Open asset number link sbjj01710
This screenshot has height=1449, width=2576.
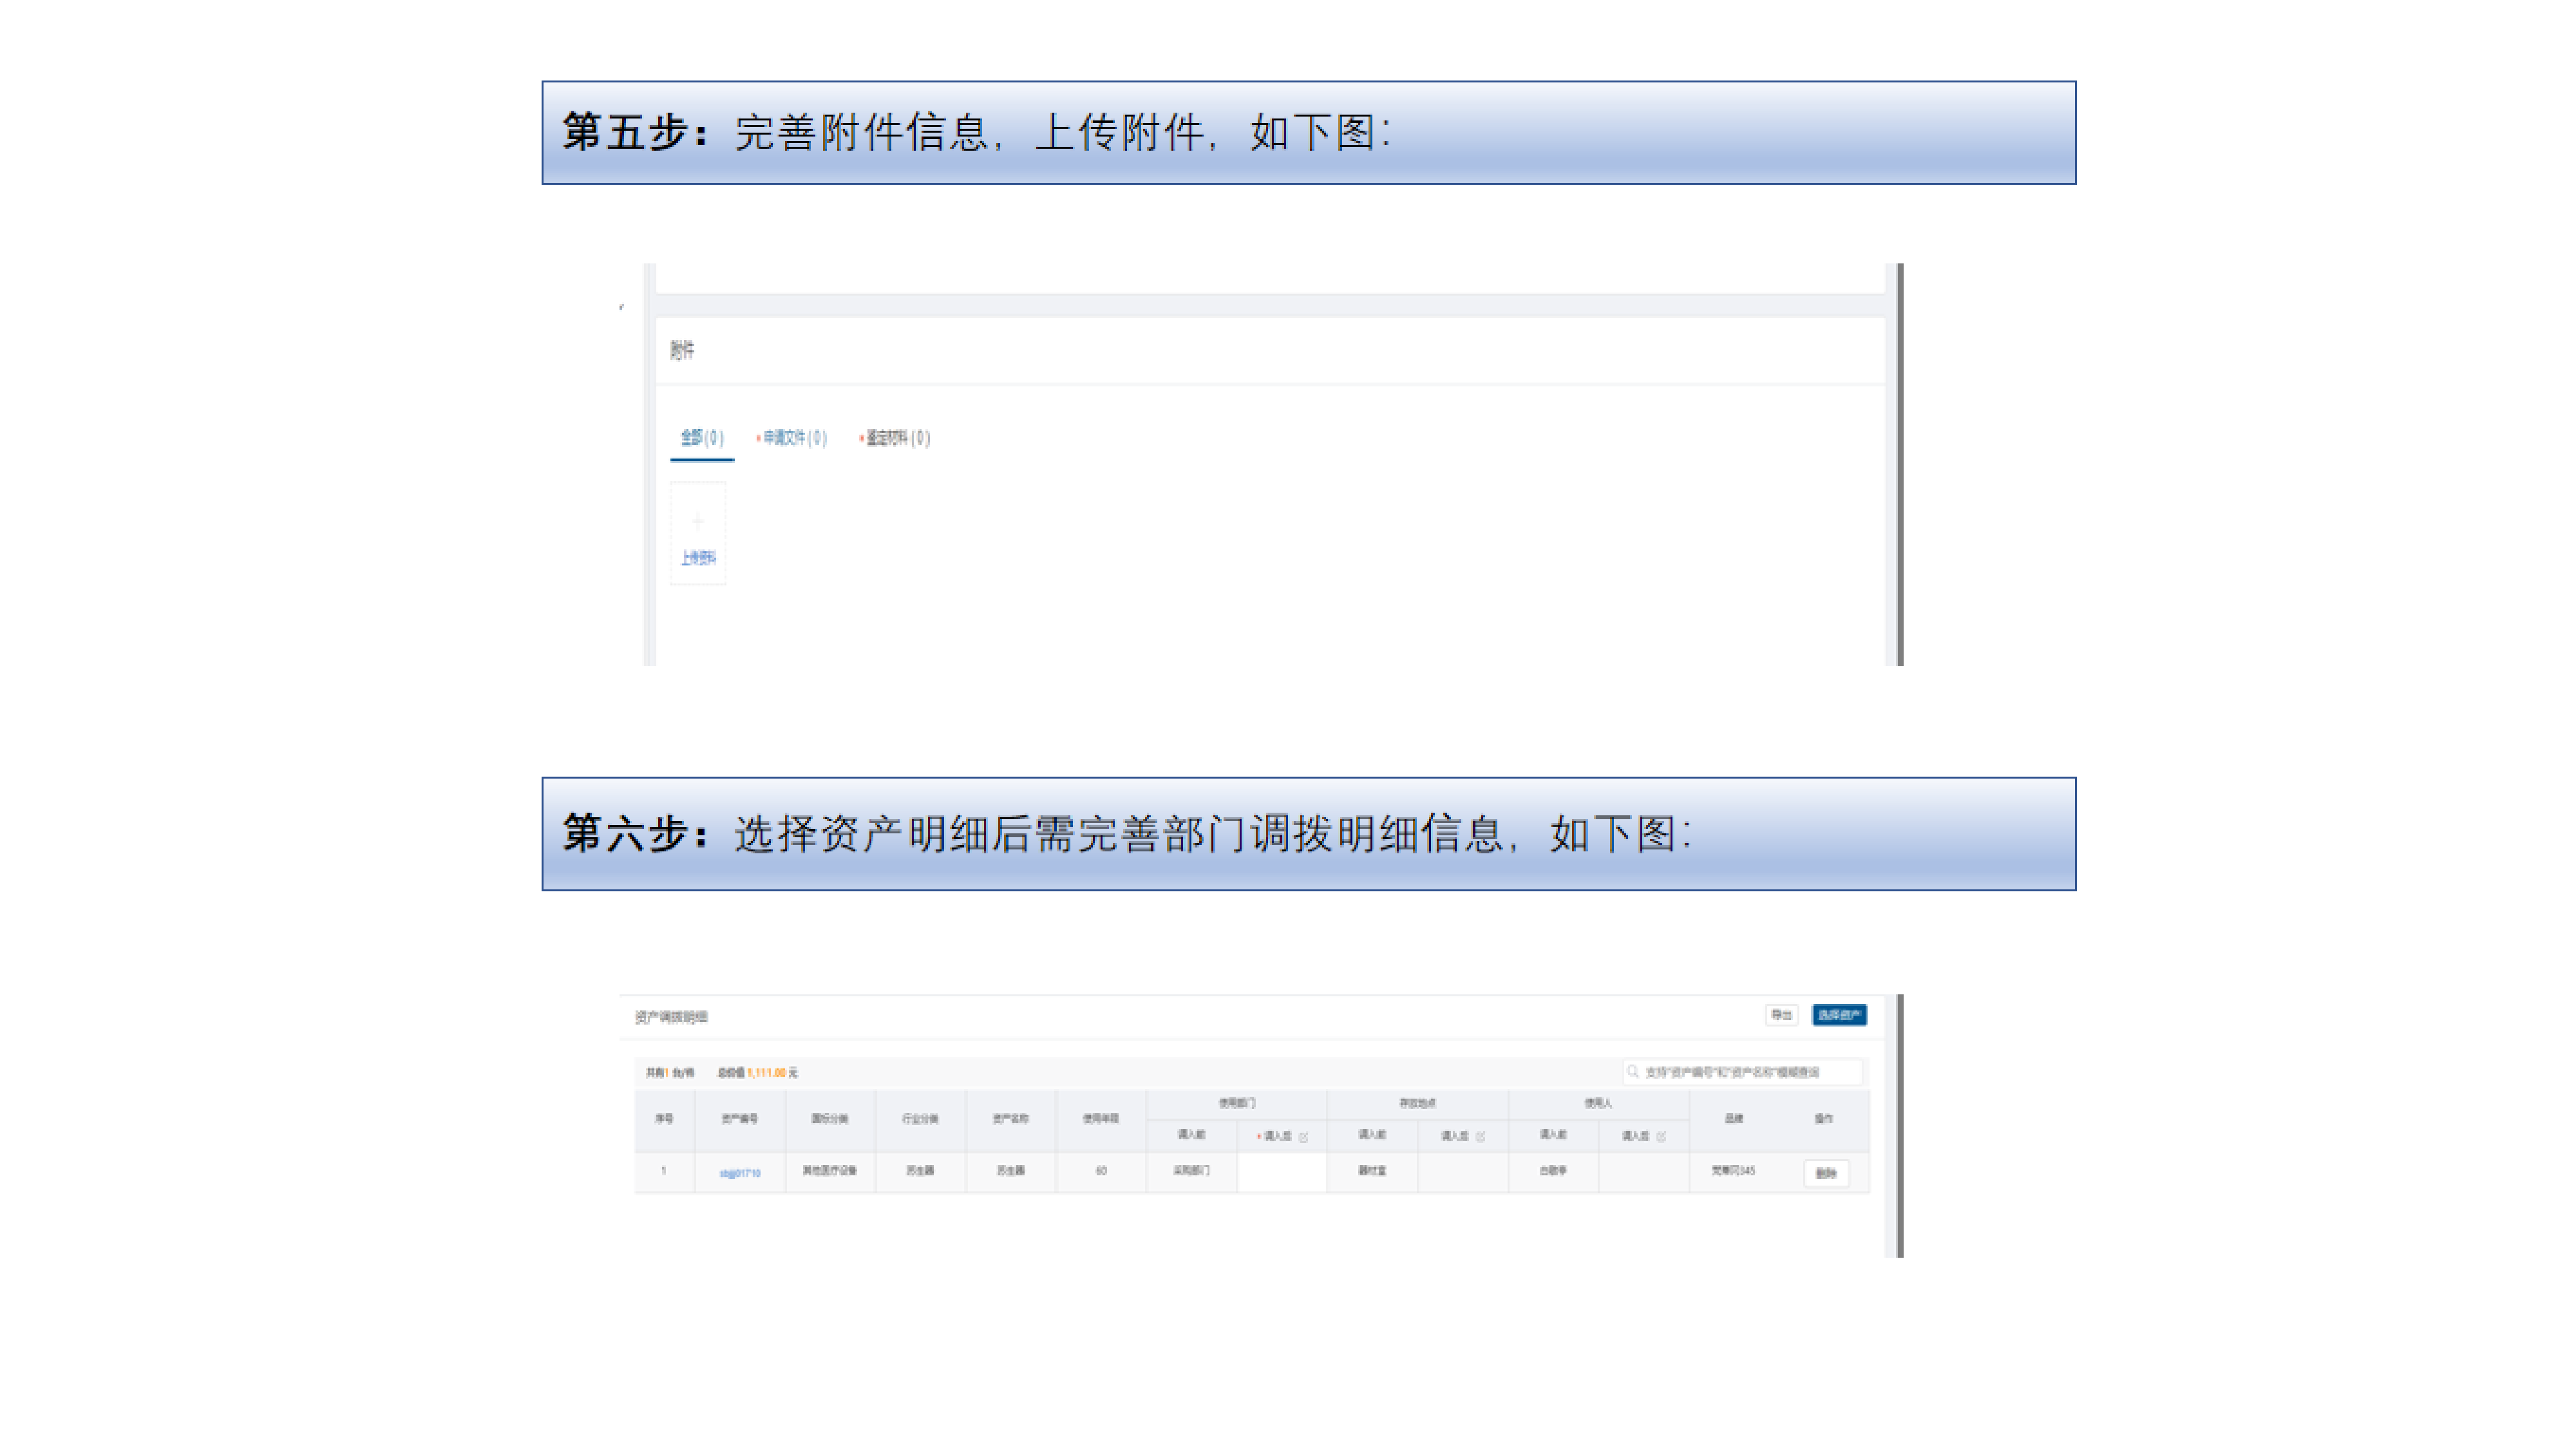click(740, 1173)
